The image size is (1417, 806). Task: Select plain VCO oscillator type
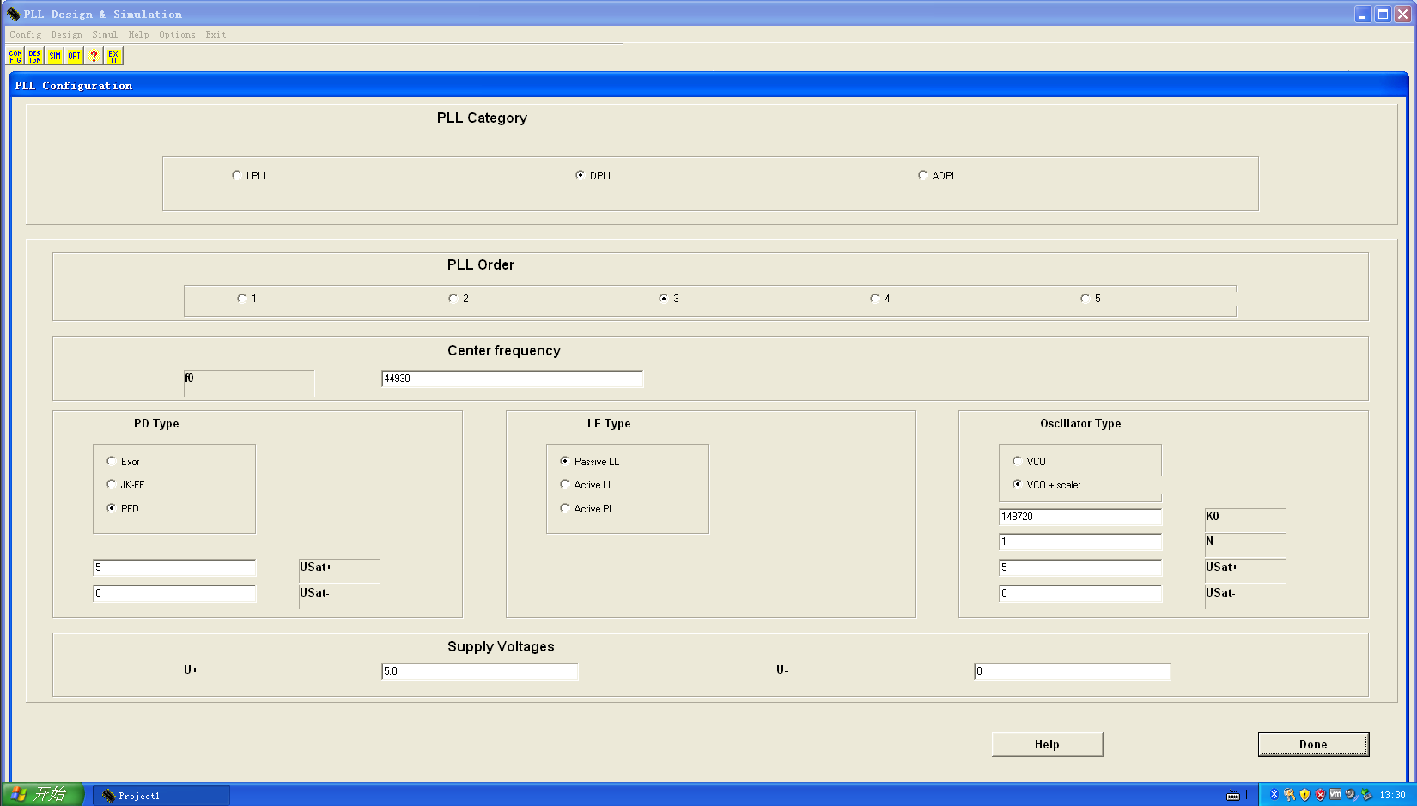coord(1018,461)
